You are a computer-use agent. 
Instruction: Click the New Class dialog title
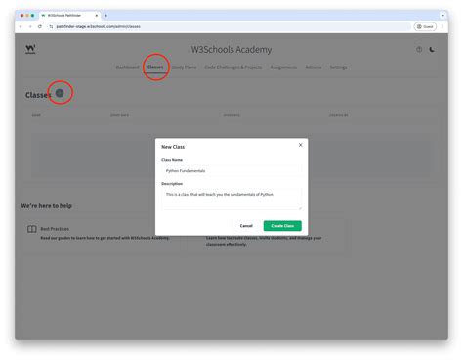(x=173, y=147)
